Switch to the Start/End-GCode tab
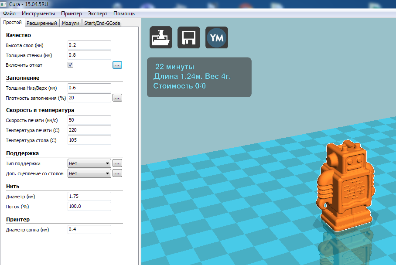 102,23
